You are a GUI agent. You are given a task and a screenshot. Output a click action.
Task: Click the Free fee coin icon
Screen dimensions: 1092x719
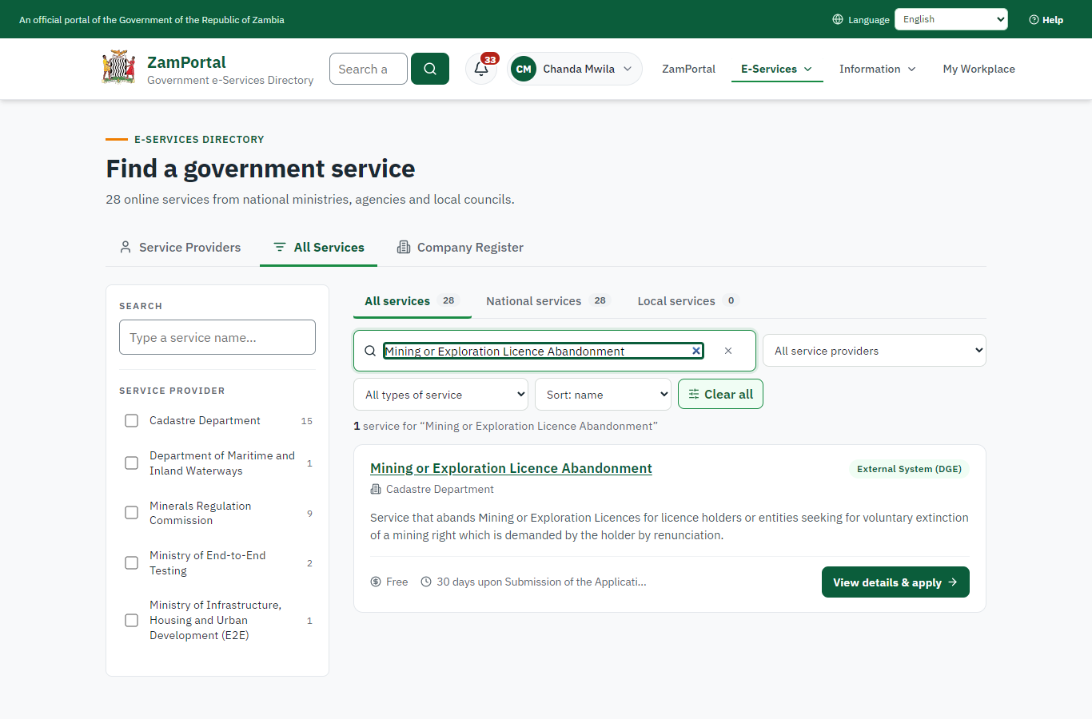[376, 582]
